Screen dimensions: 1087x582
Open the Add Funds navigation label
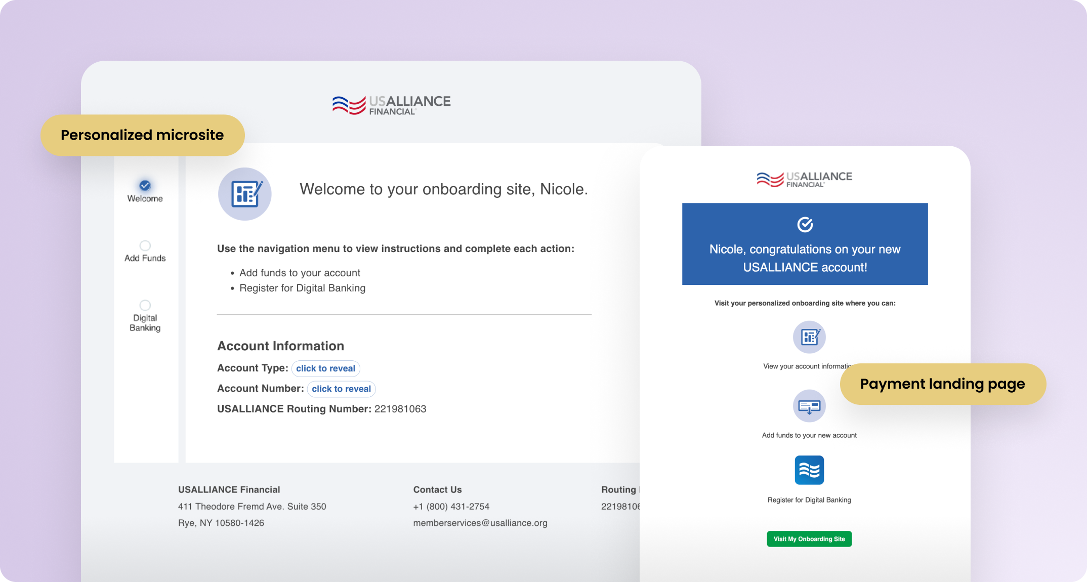coord(145,258)
